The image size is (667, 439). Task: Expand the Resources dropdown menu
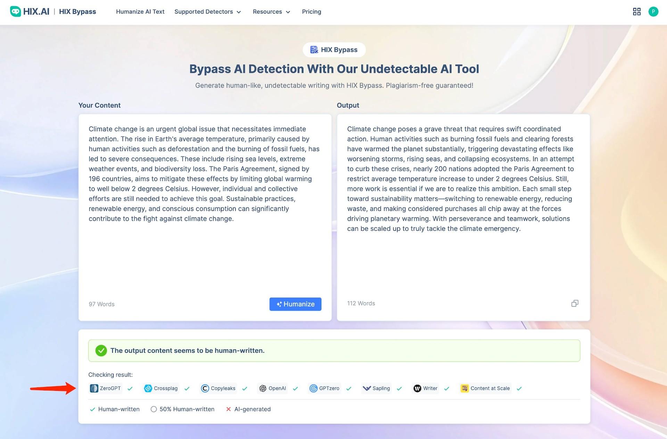[271, 12]
